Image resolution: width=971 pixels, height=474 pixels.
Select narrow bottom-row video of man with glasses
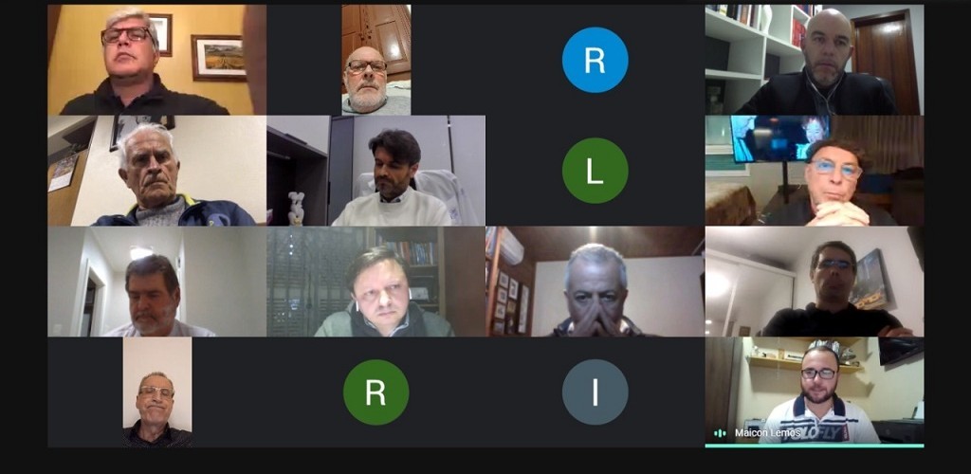pos(157,392)
